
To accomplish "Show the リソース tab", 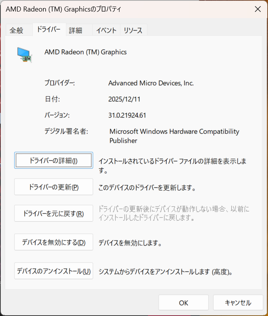I will pos(133,30).
